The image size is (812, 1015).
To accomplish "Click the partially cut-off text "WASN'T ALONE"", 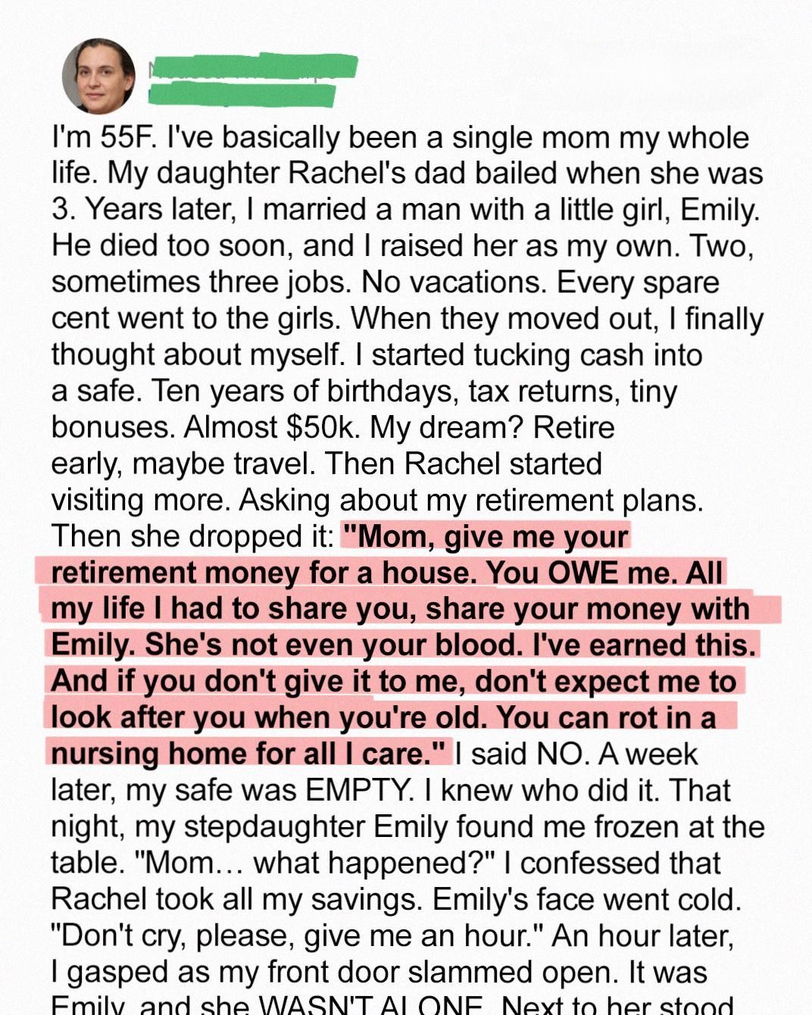I will click(371, 1004).
